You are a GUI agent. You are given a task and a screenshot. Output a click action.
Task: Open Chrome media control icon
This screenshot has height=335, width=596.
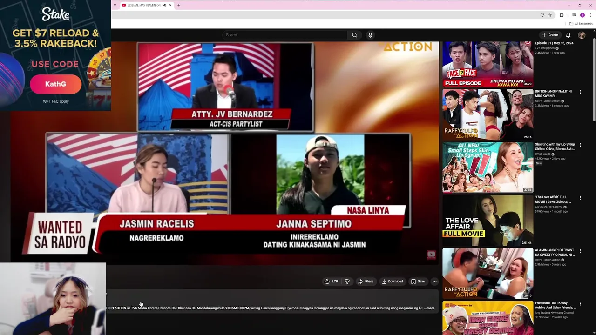(x=574, y=15)
